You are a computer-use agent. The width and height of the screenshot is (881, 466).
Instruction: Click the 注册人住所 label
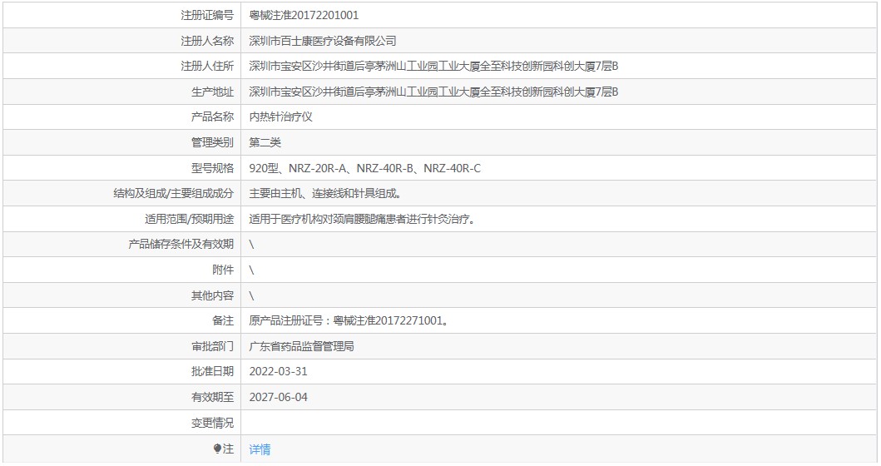pos(207,67)
